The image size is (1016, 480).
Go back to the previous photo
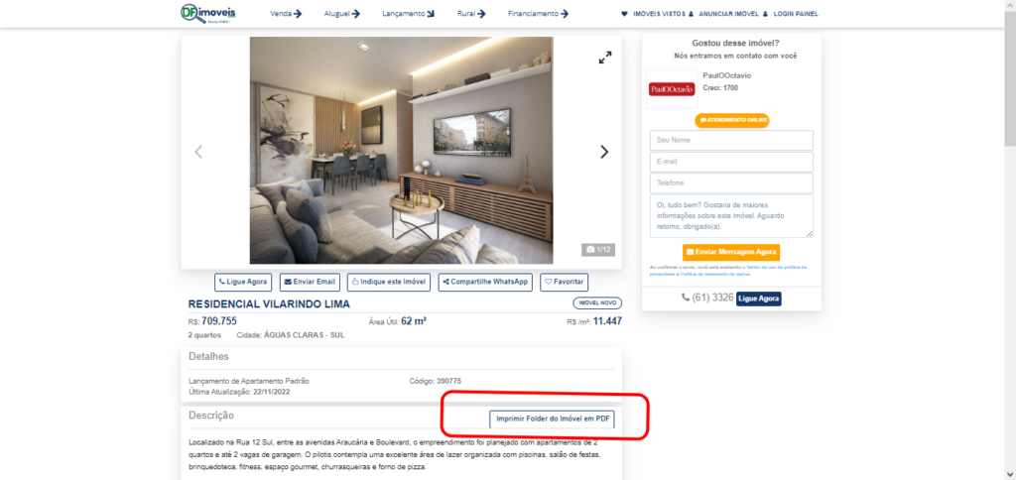point(198,152)
